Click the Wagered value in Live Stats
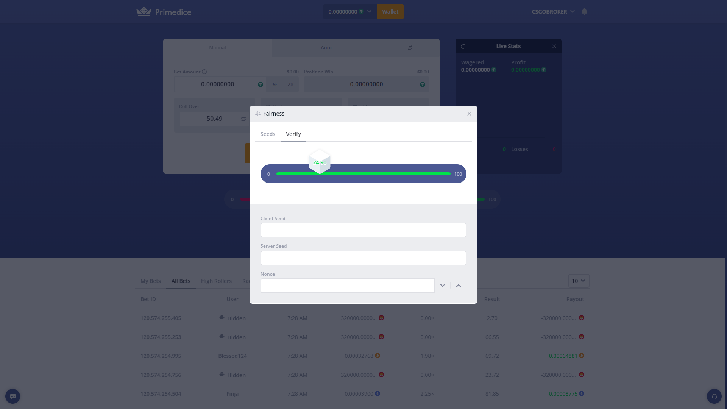 476,70
